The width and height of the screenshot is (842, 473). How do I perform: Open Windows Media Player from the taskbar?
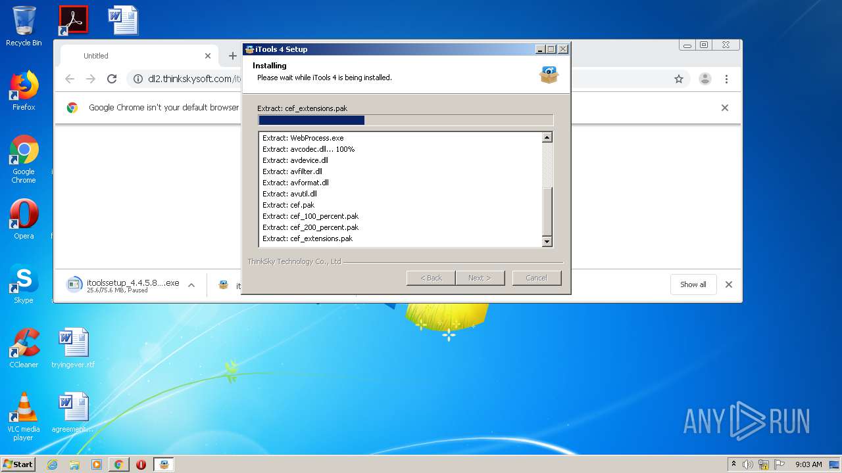point(97,464)
